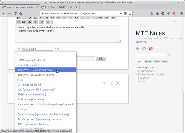Screen dimensions: 185x133
Task: Open the content type dropdown chevron
Action: 55,49
